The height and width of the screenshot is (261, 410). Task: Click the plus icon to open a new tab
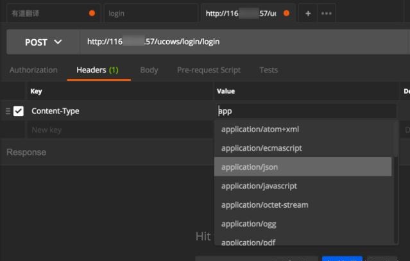pos(308,13)
